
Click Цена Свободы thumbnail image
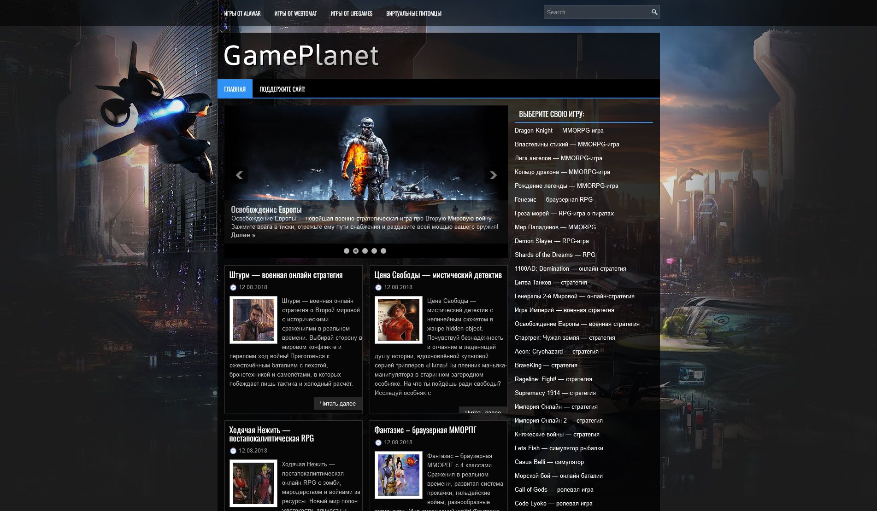click(399, 320)
